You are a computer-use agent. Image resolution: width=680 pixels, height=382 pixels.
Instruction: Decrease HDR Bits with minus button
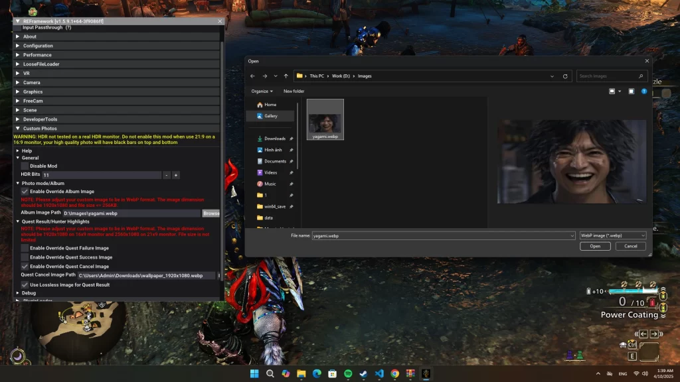pyautogui.click(x=167, y=175)
